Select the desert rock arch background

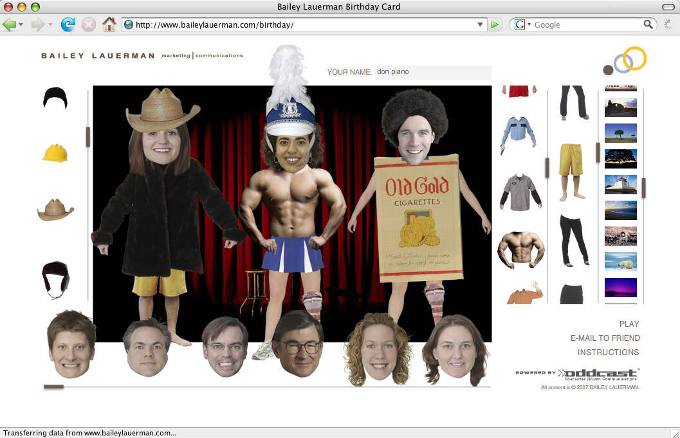coord(621,107)
